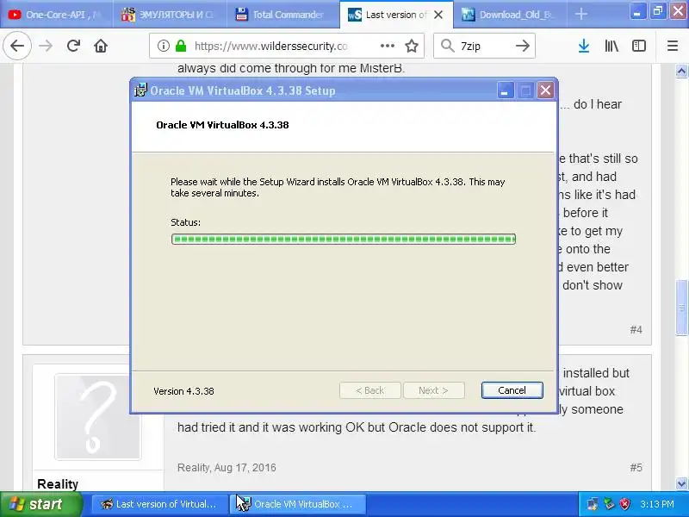Switch to Last version of Virtual taskbar item
This screenshot has height=517, width=689.
click(x=158, y=504)
